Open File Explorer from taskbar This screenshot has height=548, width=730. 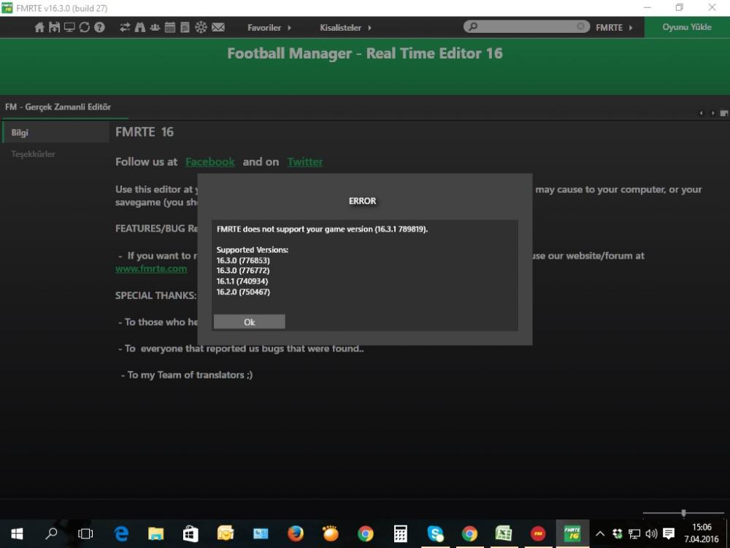[156, 533]
